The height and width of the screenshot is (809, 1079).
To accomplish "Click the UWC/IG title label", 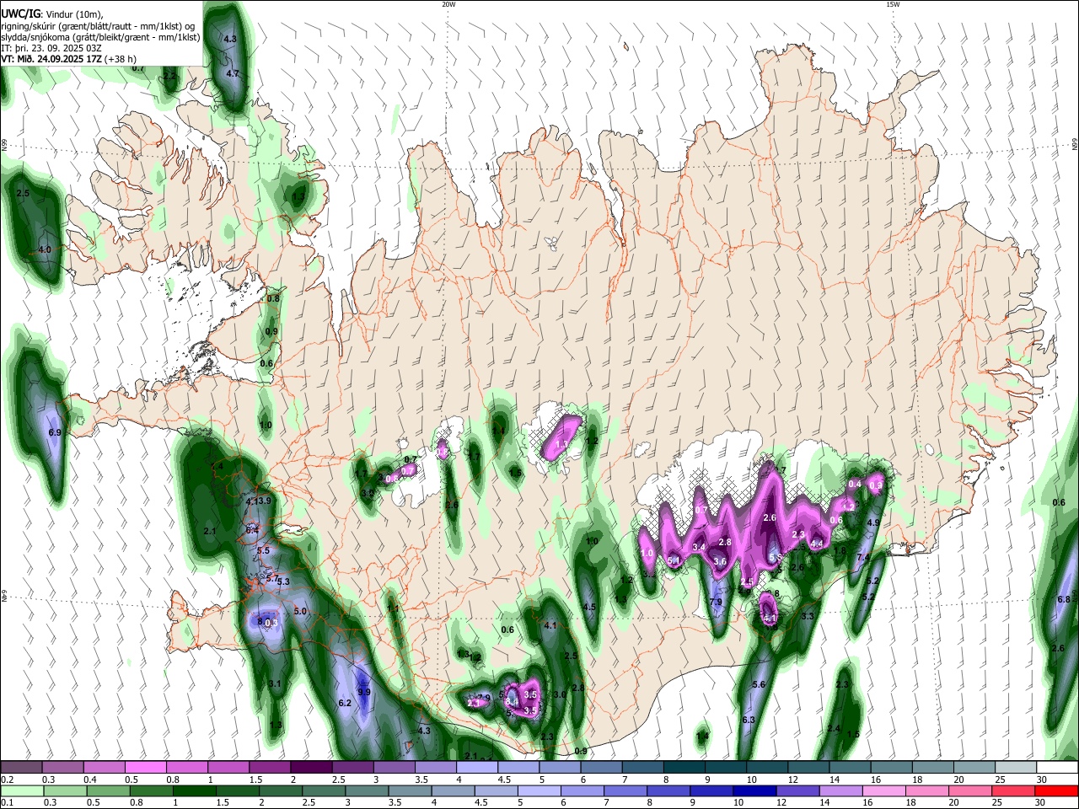I will (20, 14).
